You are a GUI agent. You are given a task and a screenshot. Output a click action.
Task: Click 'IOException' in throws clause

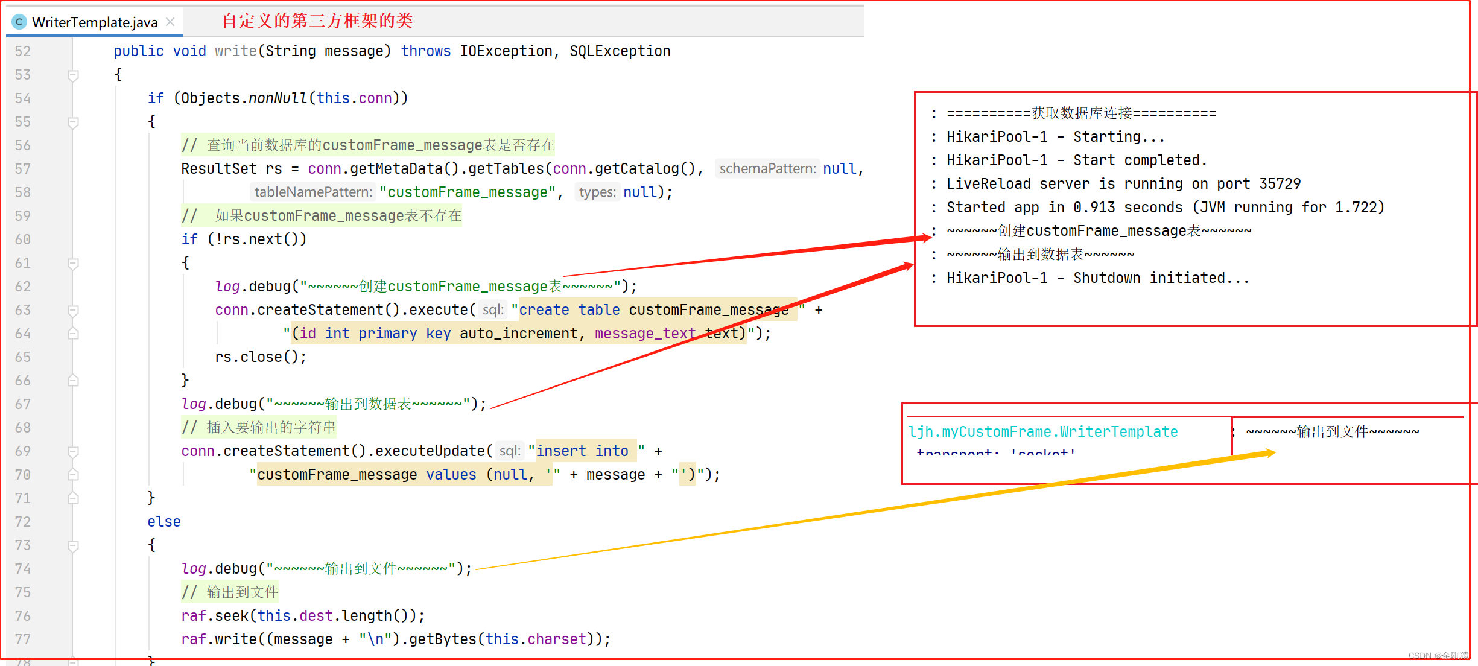506,51
